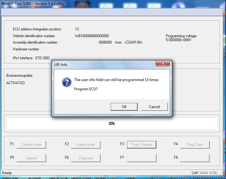Choose the Prog. Data button

tap(195, 145)
